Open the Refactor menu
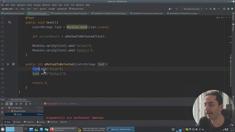The height and width of the screenshot is (132, 235). click(x=46, y=5)
